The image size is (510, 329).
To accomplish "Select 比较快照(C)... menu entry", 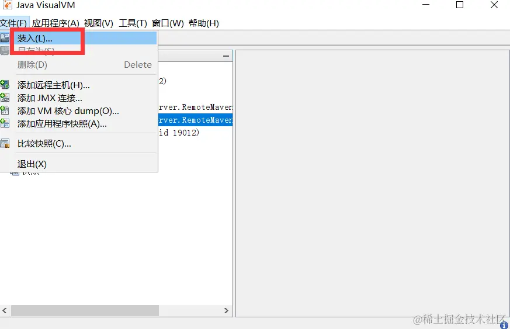I will tap(79, 144).
